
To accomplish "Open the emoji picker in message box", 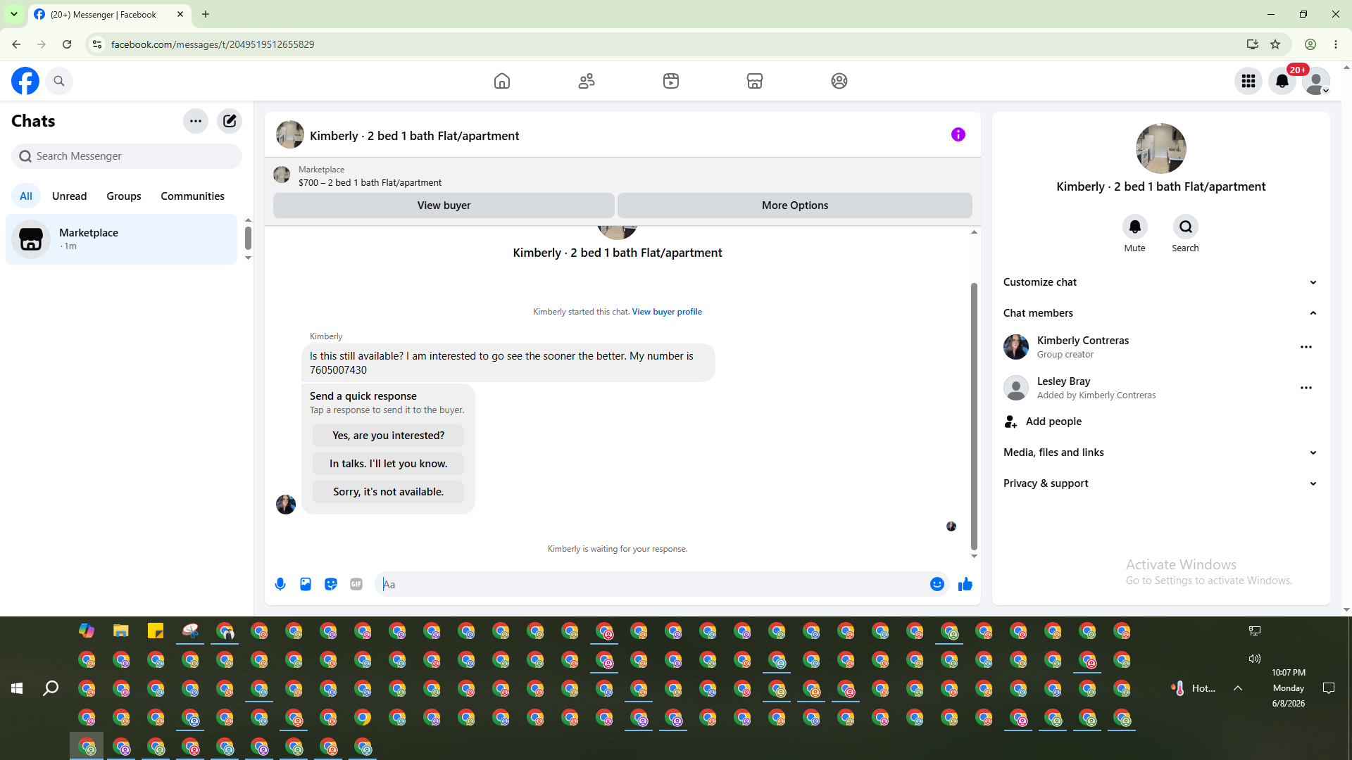I will [937, 584].
